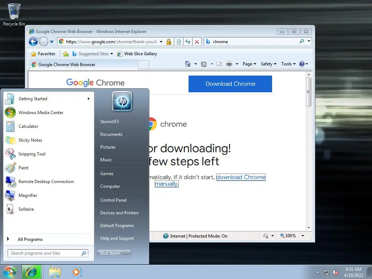Open Remote Desktop Connection
Image resolution: width=372 pixels, height=279 pixels.
pos(49,182)
